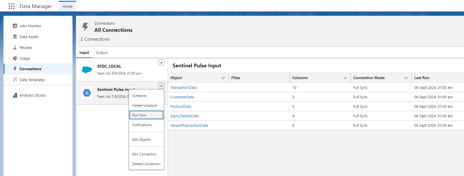
Task: Click the Home tab
Action: point(67,6)
